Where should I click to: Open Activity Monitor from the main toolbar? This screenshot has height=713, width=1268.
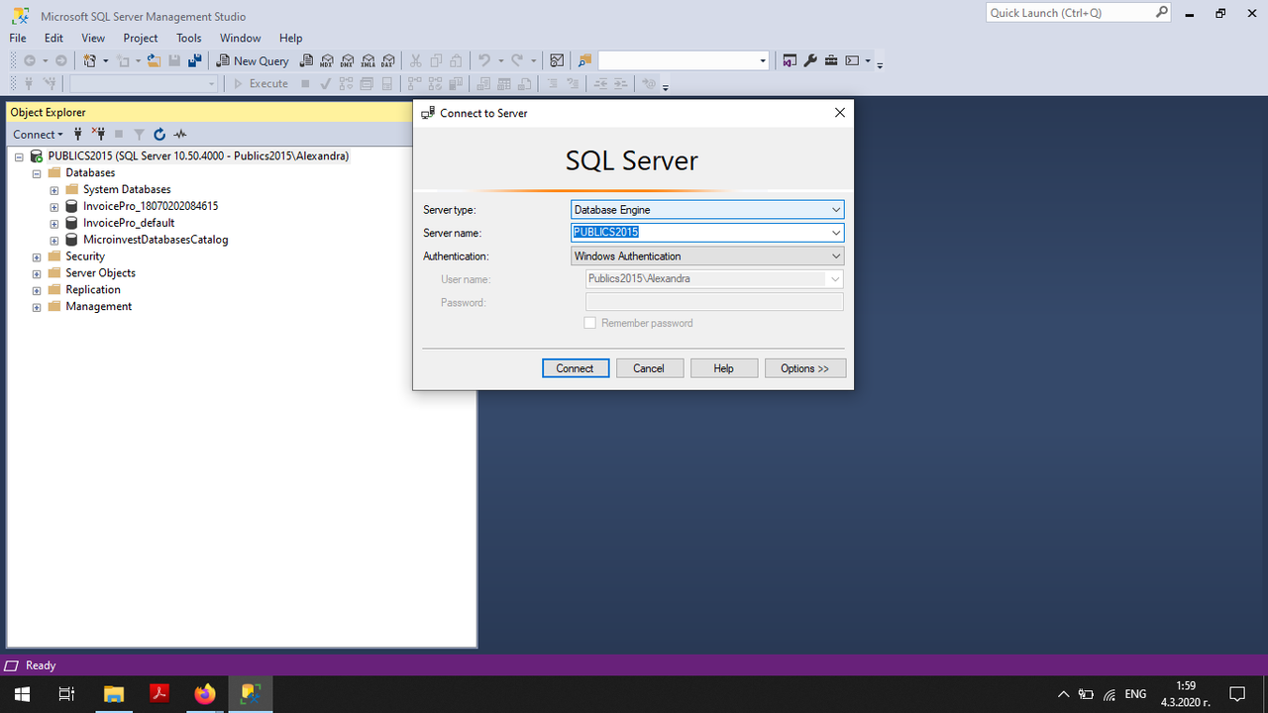click(557, 60)
